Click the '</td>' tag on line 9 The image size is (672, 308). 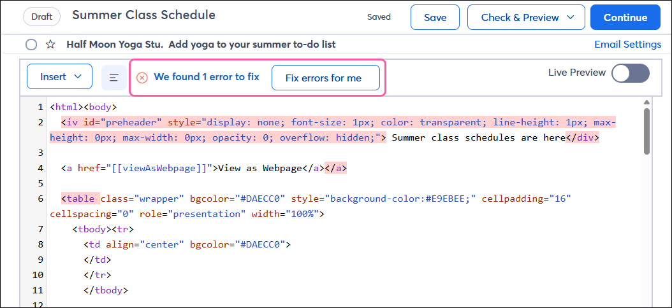click(98, 259)
